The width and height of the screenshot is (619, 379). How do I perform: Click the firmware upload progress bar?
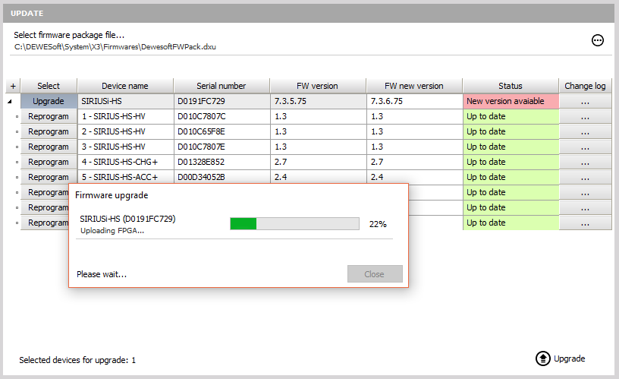point(294,224)
